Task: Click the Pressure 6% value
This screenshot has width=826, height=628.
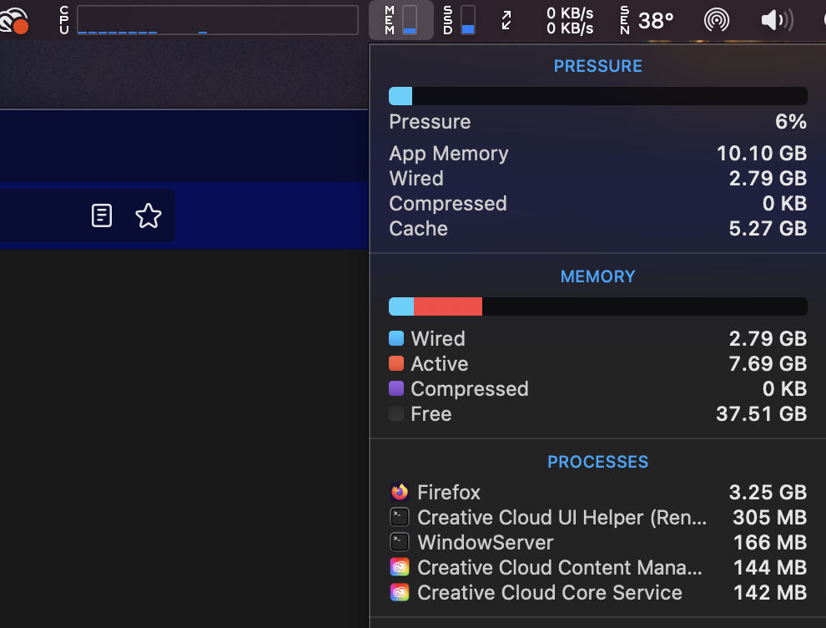Action: [791, 122]
